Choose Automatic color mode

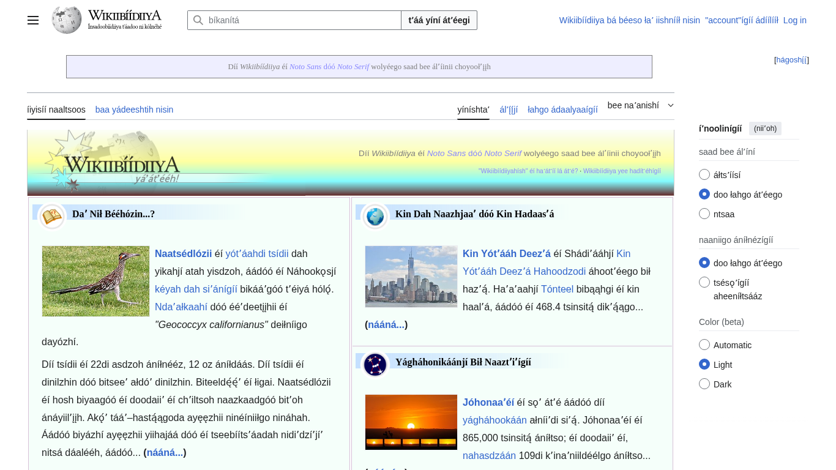pos(704,345)
